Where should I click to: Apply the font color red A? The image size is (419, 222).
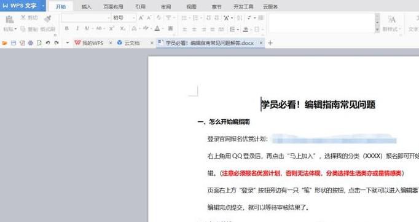[x=157, y=28]
